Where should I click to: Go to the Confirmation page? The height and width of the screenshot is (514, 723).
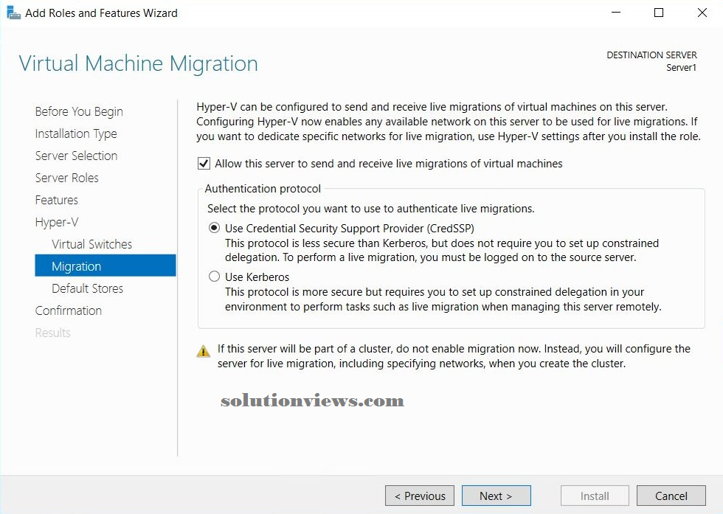[68, 310]
